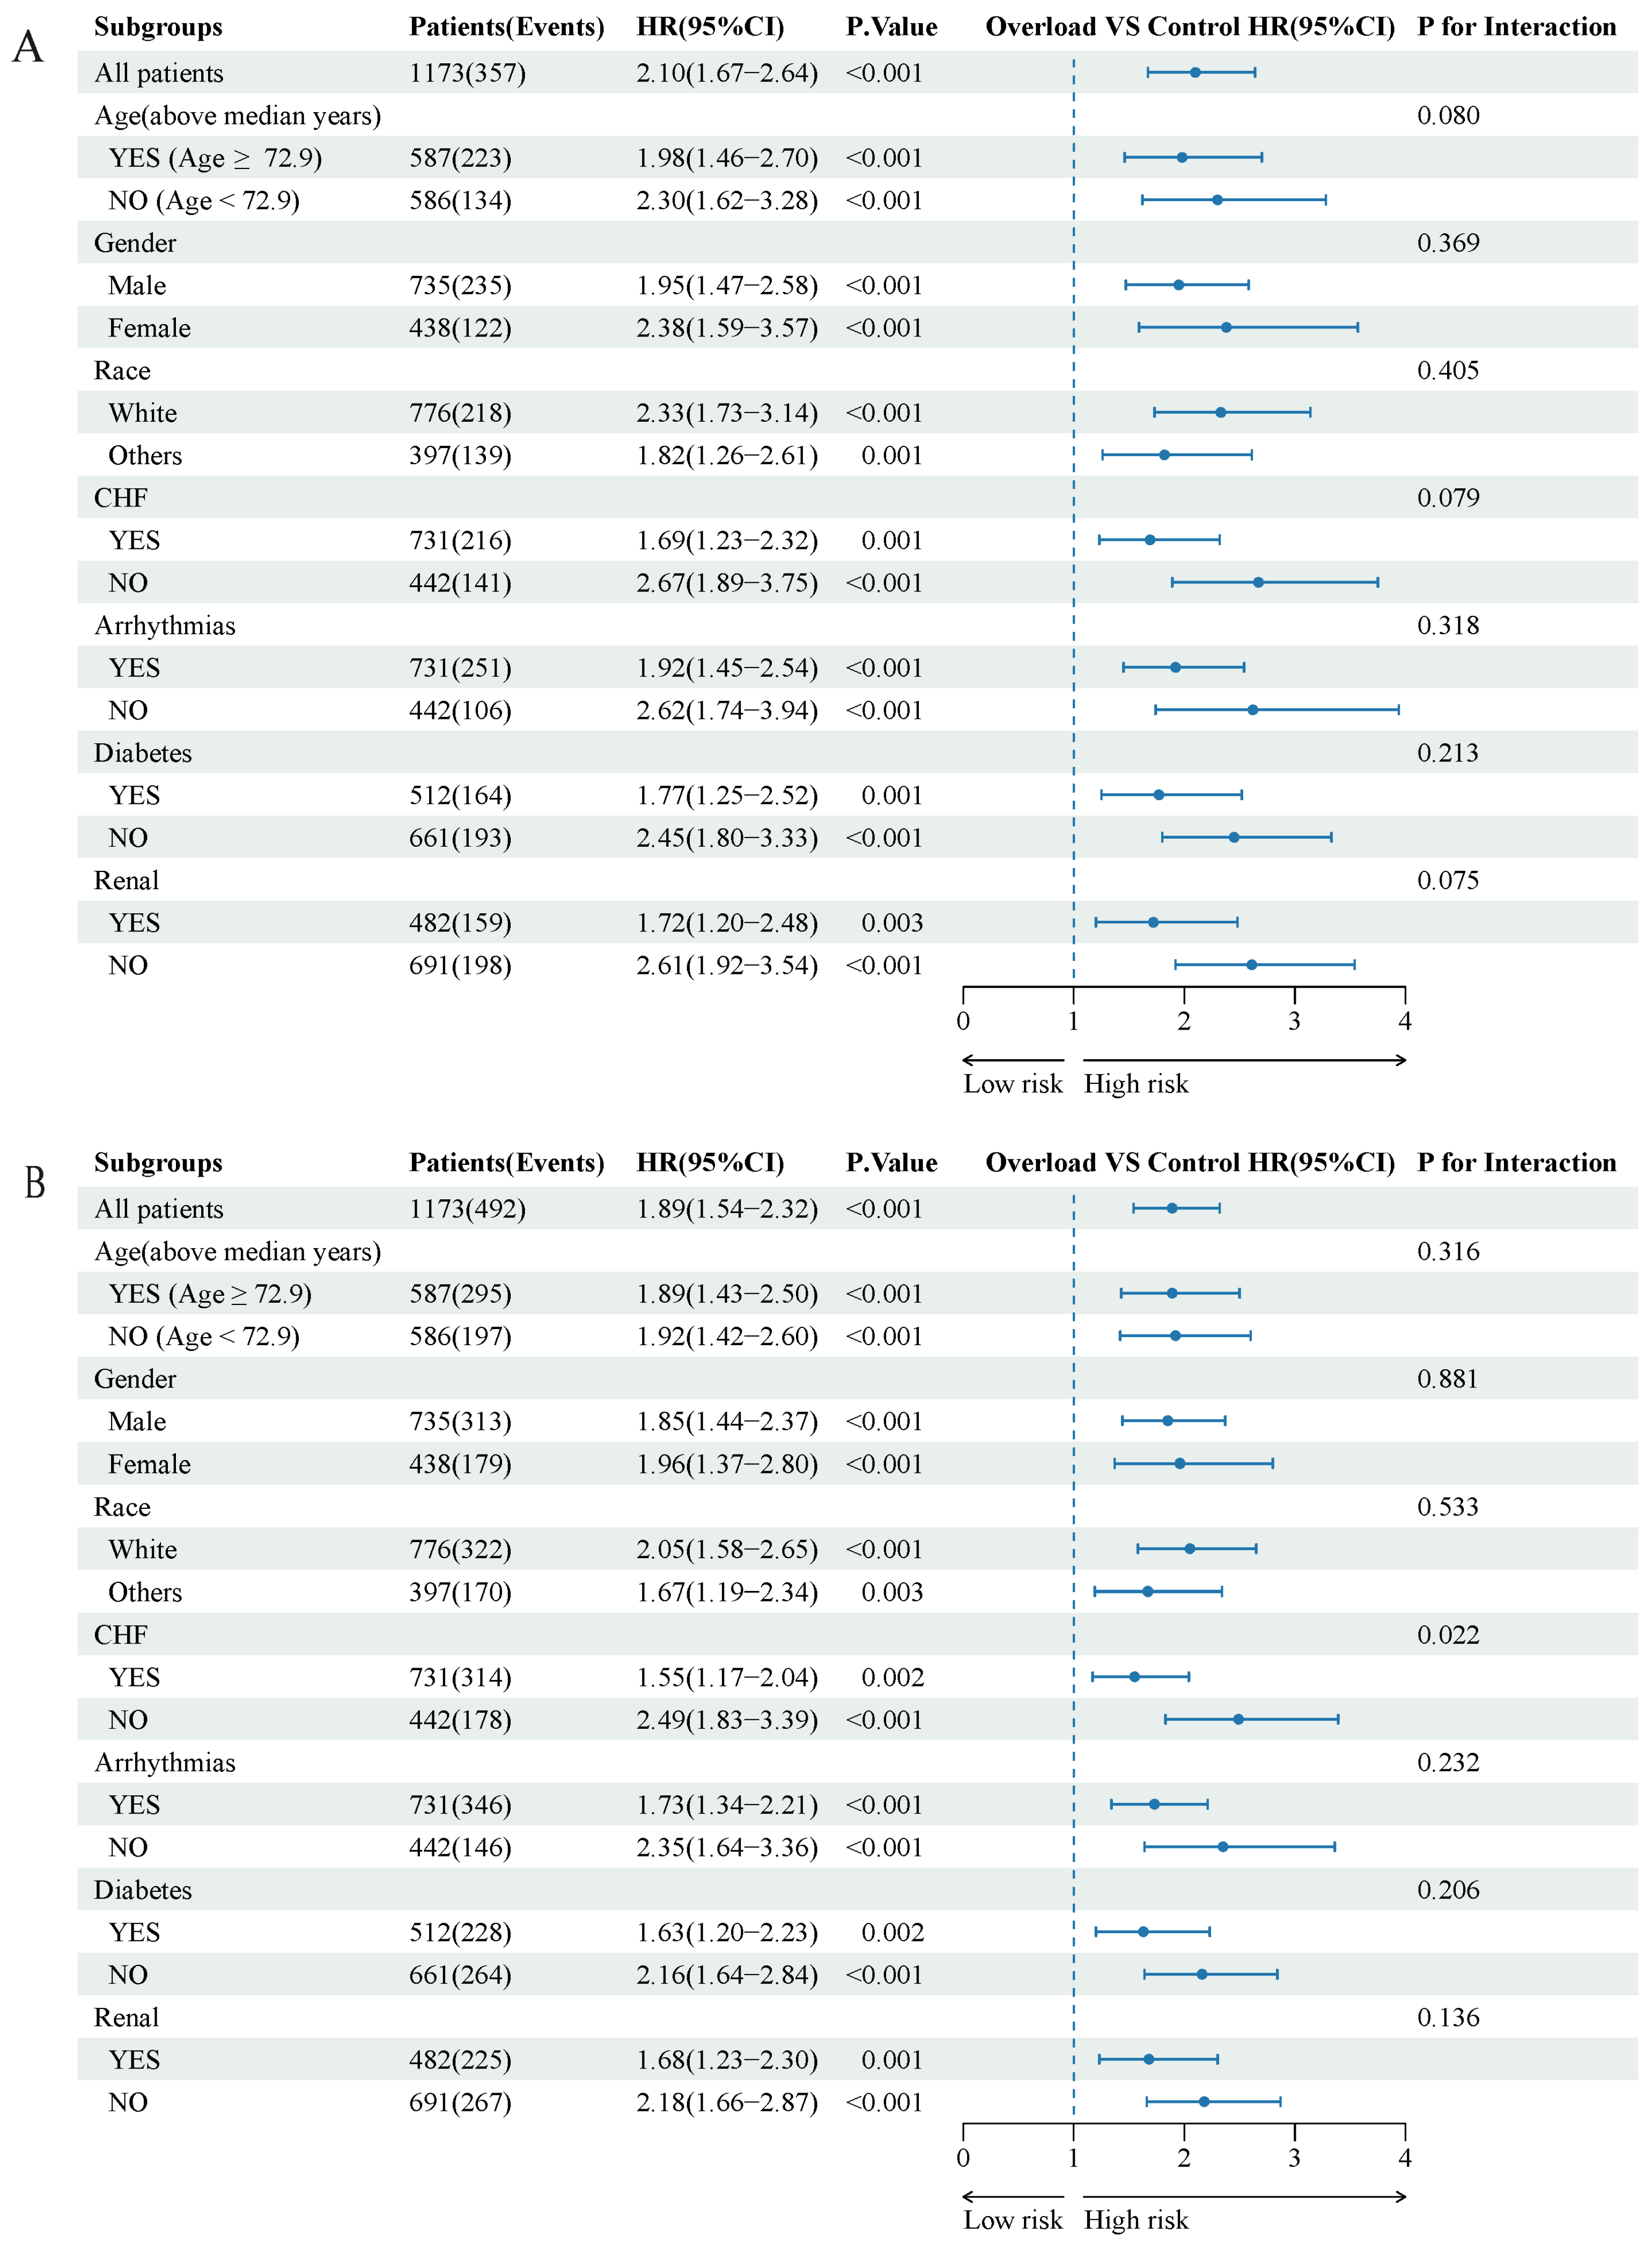Click the forest plot marker for HR 2.49

(1238, 1719)
